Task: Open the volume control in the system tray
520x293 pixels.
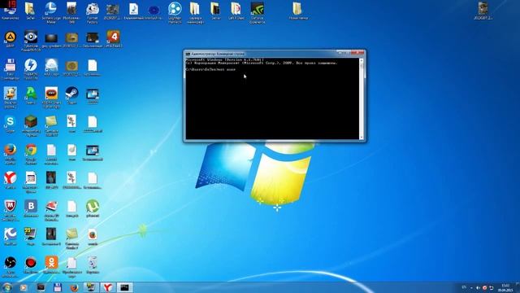Action: (x=478, y=287)
